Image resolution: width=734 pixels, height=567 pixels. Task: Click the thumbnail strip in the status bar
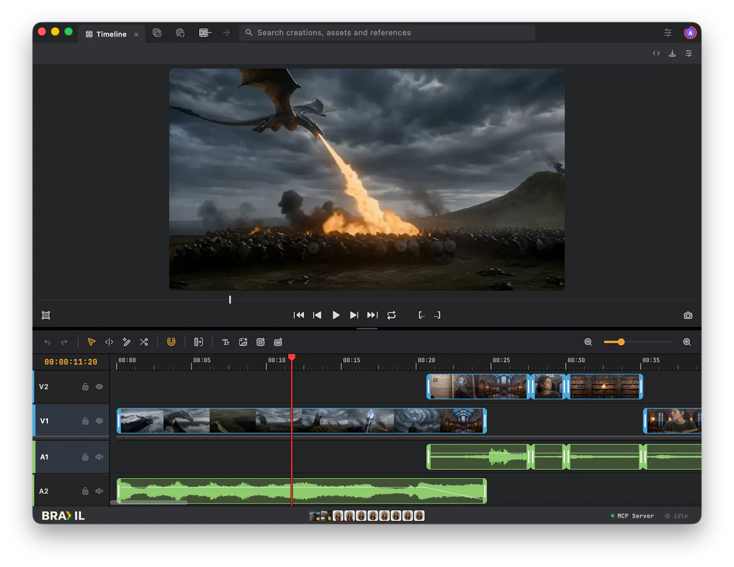point(367,516)
